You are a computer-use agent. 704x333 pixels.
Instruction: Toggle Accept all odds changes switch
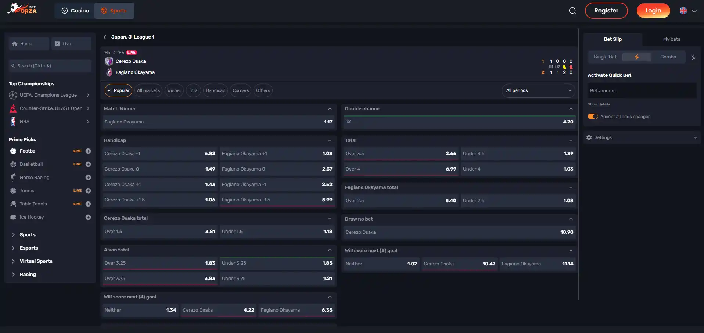click(x=593, y=117)
